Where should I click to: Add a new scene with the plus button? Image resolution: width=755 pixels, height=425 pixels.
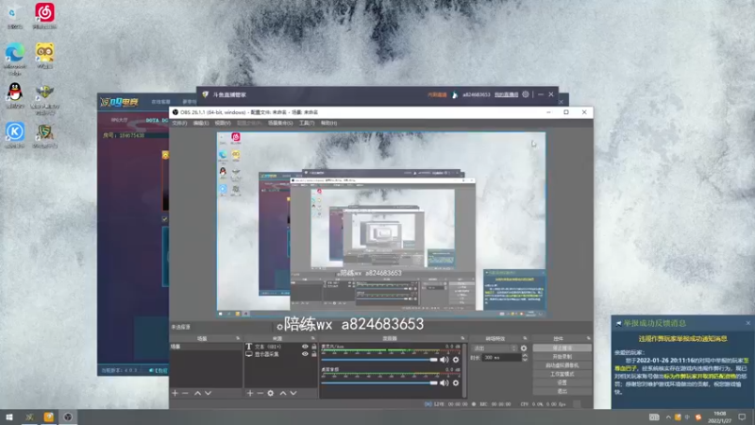click(175, 393)
